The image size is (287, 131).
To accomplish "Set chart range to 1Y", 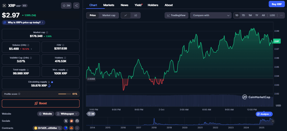I will tap(257, 15).
